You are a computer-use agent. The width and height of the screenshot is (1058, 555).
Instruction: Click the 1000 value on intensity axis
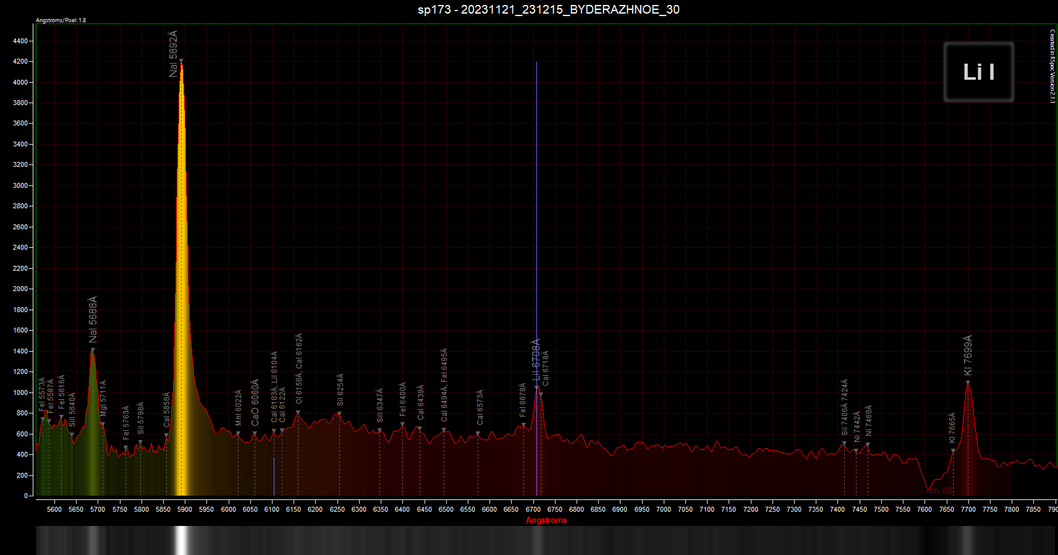pyautogui.click(x=20, y=392)
